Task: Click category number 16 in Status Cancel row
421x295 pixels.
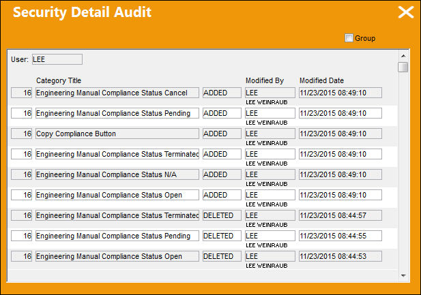Action: coord(21,93)
